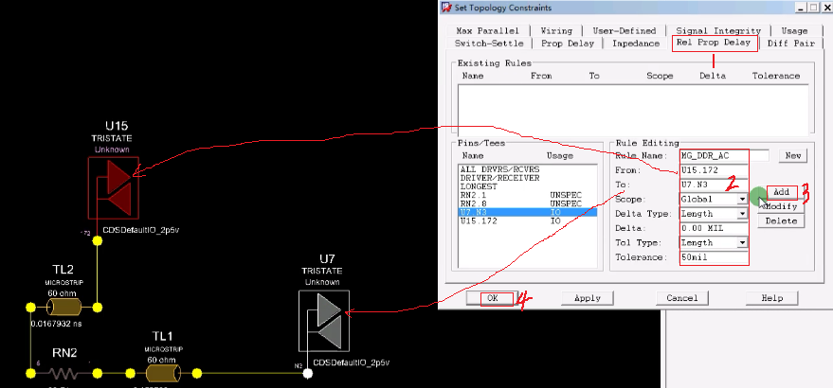Viewport: 833px width, 388px height.
Task: Select U15.172 in the Pins/Tees list
Action: click(480, 222)
